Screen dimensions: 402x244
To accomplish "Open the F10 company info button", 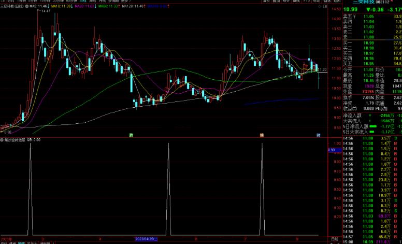I will point(306,1).
